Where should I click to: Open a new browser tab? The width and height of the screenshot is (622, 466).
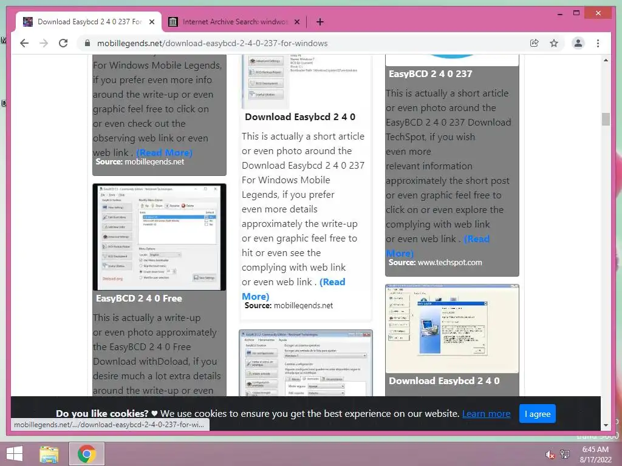click(320, 22)
